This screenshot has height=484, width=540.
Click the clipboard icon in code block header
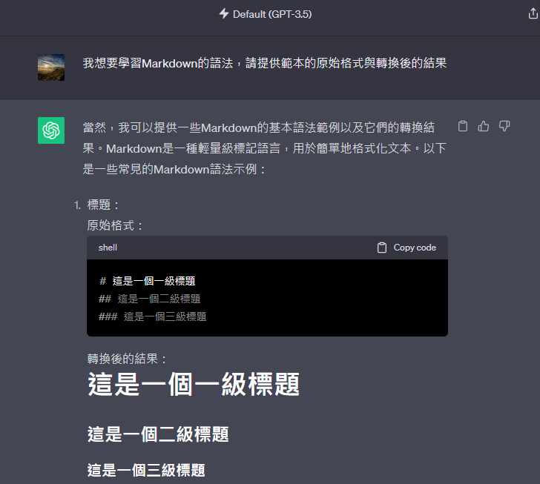click(381, 248)
